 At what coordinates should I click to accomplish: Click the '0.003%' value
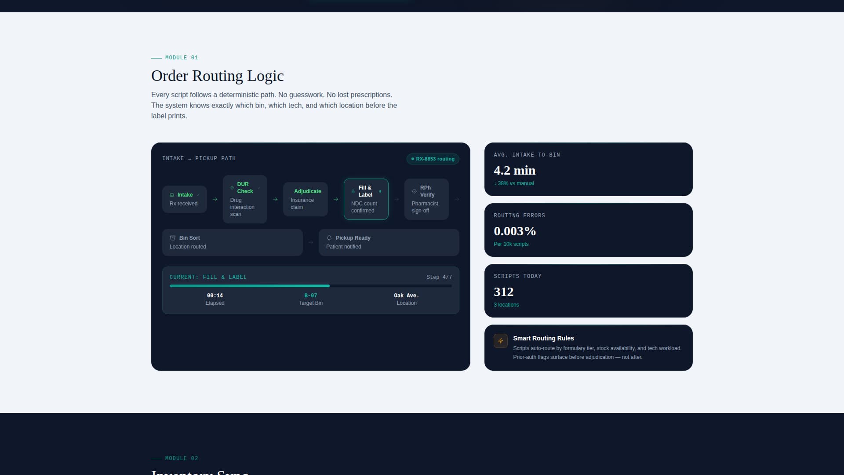coord(515,231)
